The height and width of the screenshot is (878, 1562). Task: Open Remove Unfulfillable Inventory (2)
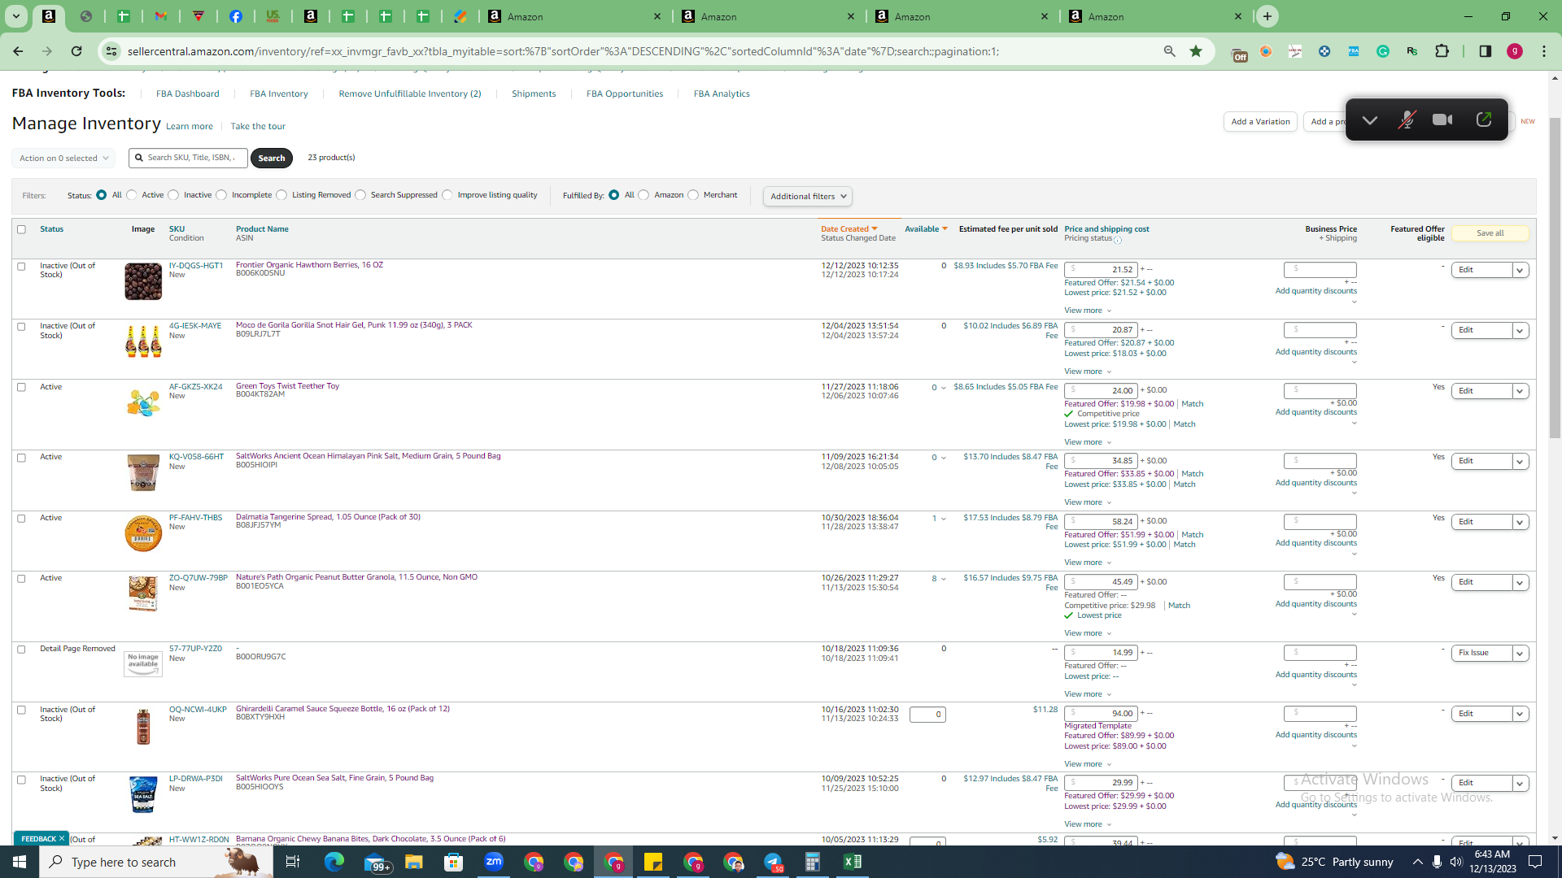point(410,93)
